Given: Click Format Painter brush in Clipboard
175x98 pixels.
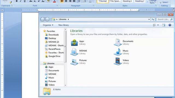Looking at the screenshot, I should coord(11,2).
